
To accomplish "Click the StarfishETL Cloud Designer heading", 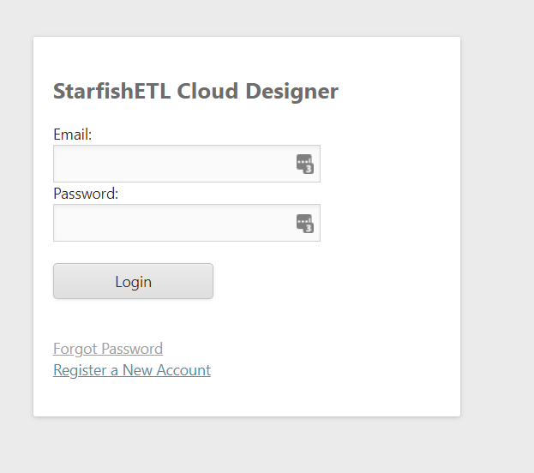I will point(195,91).
